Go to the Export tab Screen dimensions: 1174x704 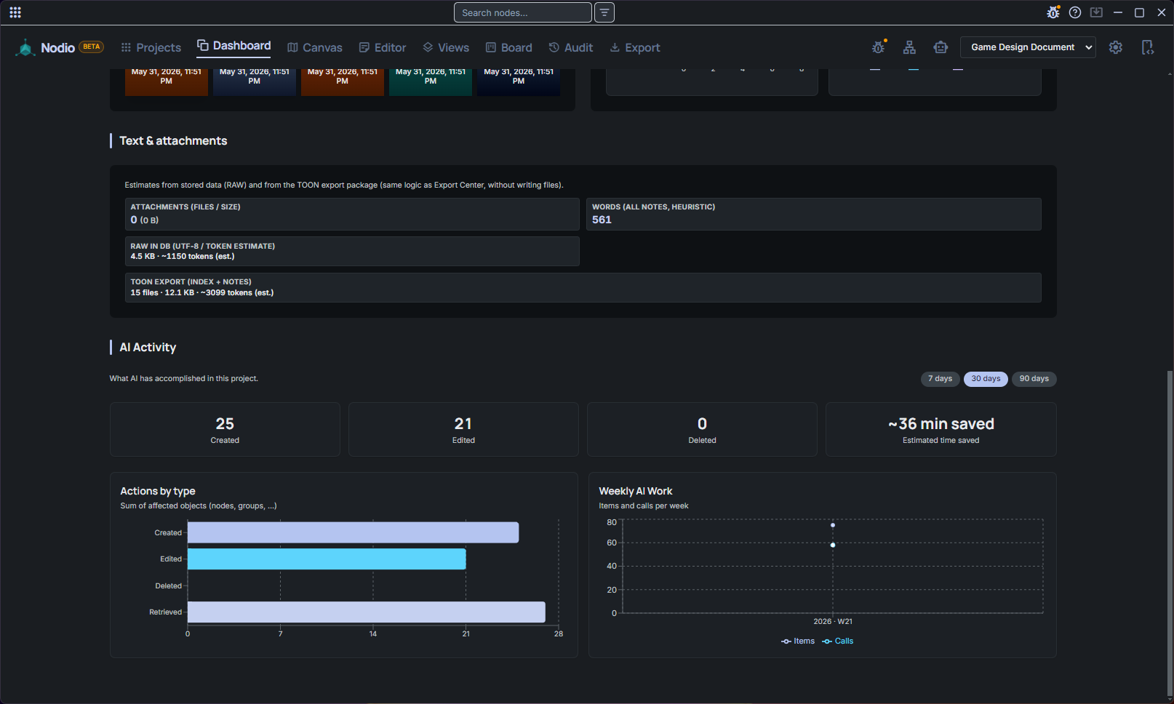635,47
